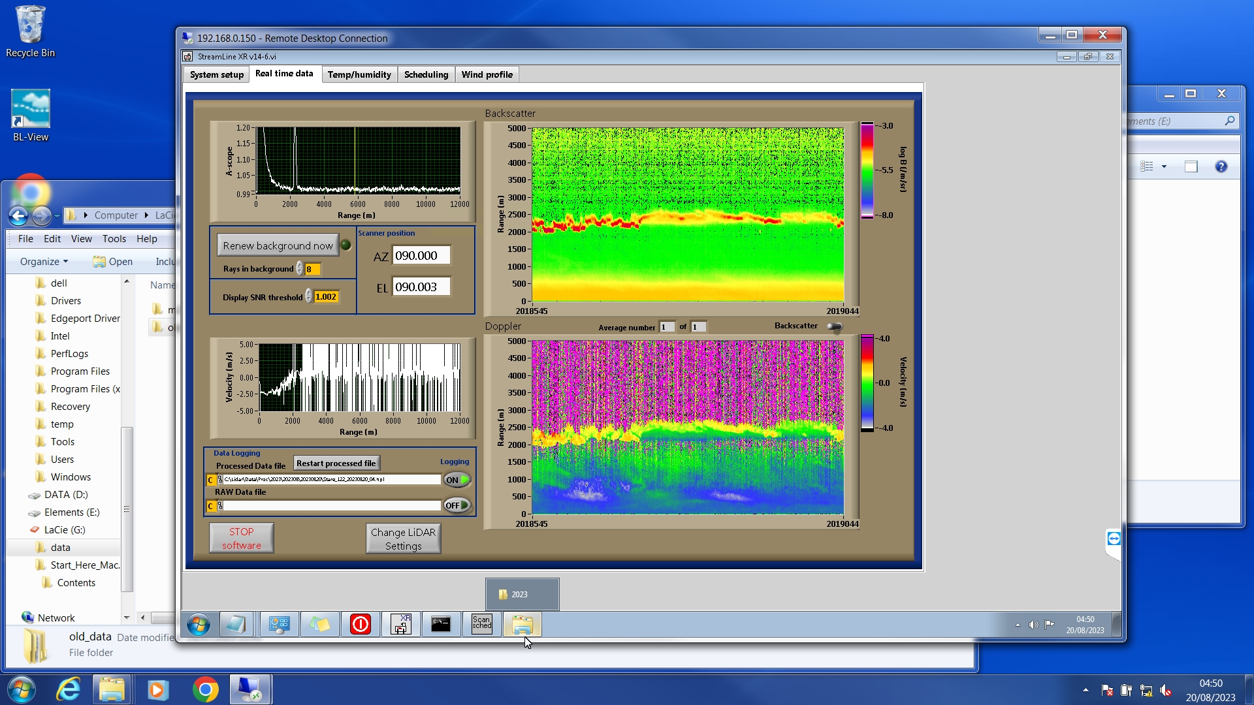Click Renew background now button
This screenshot has height=705, width=1254.
(x=278, y=245)
